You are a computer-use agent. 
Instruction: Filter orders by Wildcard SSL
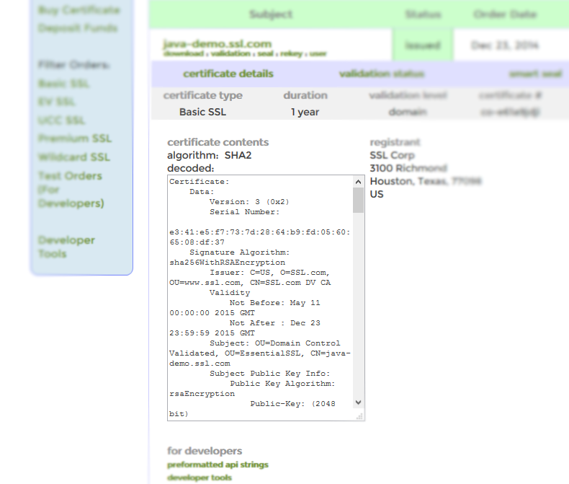(x=74, y=157)
